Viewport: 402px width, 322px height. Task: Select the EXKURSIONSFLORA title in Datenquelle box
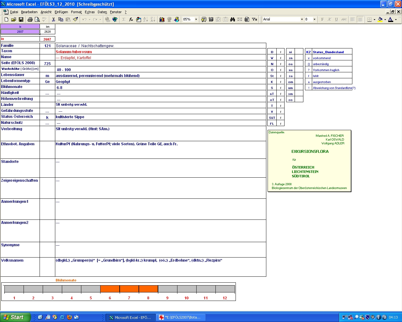click(310, 152)
